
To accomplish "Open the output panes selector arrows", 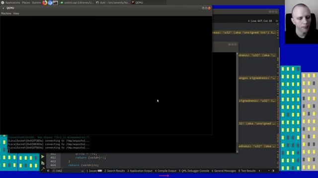I will (259, 171).
